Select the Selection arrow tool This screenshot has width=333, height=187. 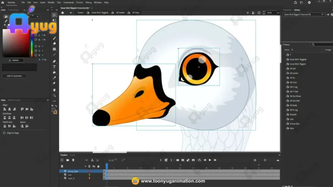click(x=54, y=15)
